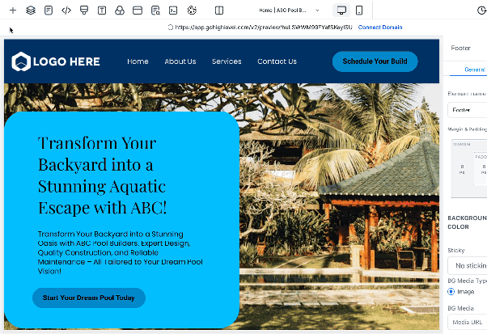Click the plus add element icon
The height and width of the screenshot is (334, 487).
tap(13, 11)
